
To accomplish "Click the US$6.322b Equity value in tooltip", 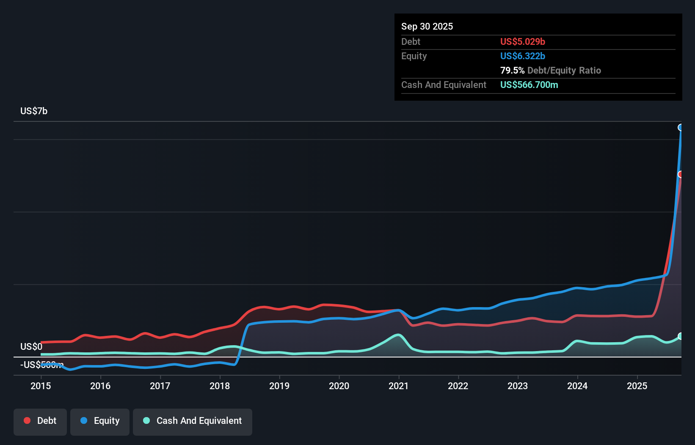I will [x=523, y=56].
